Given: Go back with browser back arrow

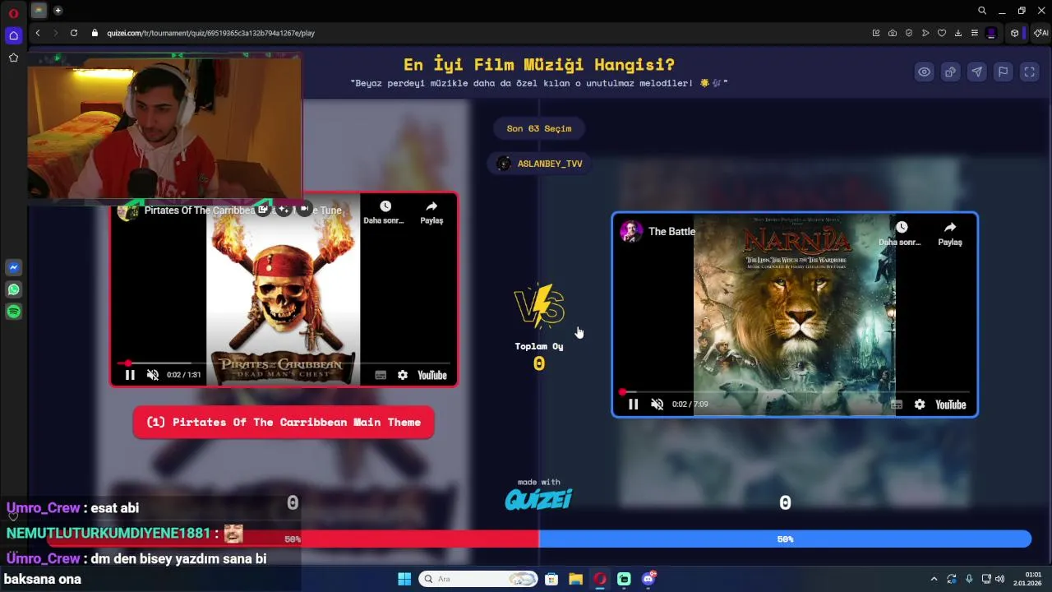Looking at the screenshot, I should [x=38, y=33].
